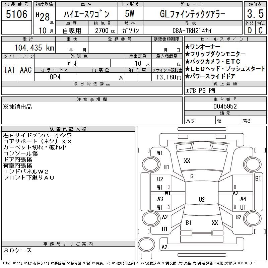This screenshot has width=268, height=268.
Task: Click the exterior grade D cell
Action: pos(250,30)
